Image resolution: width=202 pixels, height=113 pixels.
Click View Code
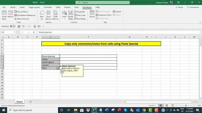80,15
